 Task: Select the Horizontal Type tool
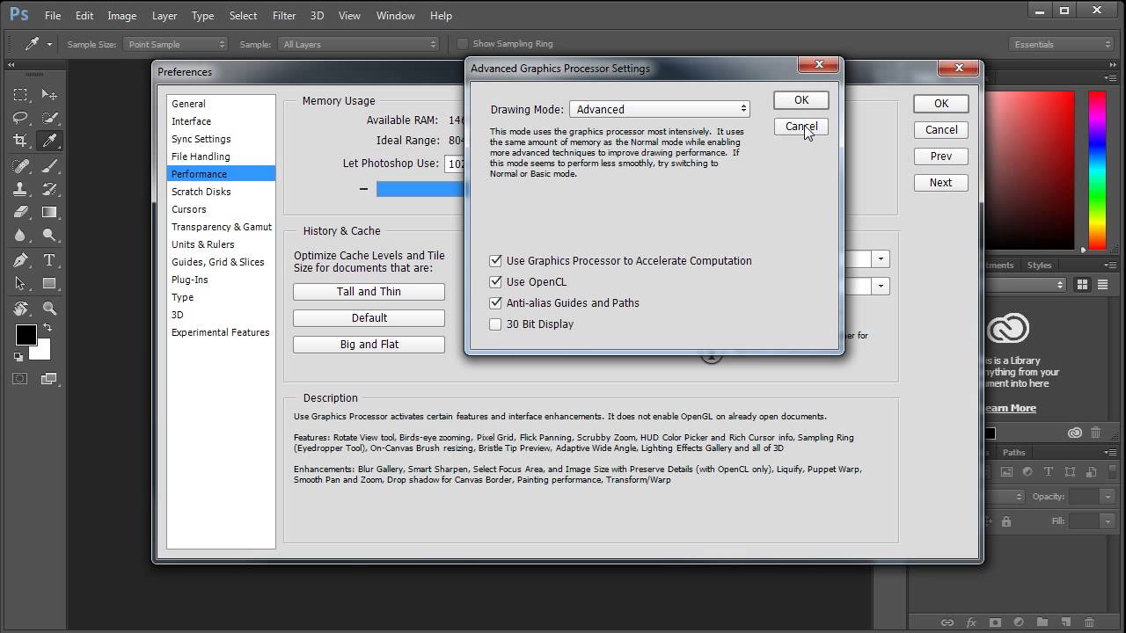(x=49, y=260)
